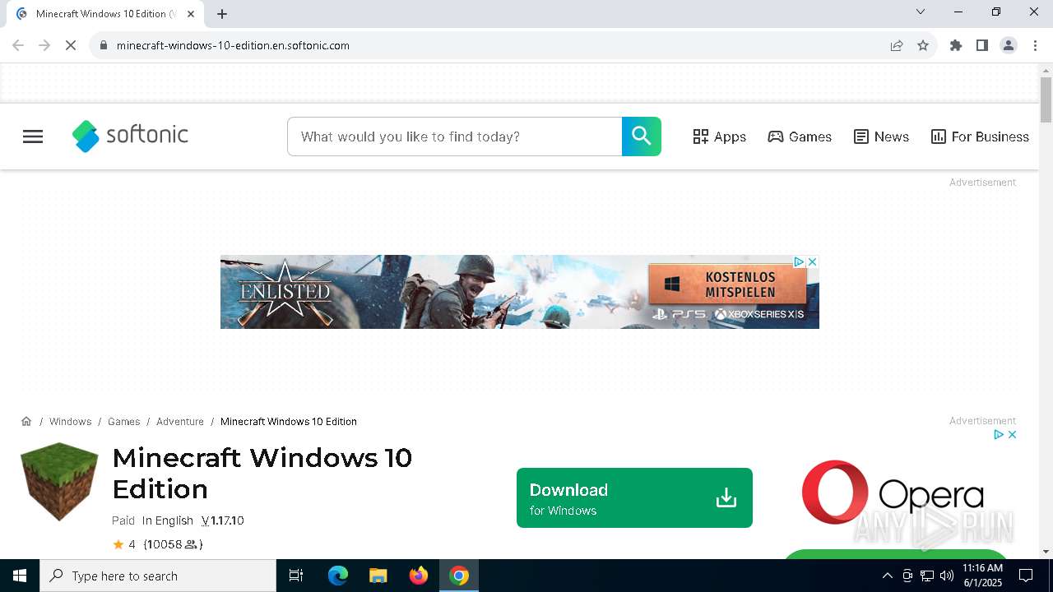
Task: Click the Chrome taskbar icon
Action: tap(459, 576)
